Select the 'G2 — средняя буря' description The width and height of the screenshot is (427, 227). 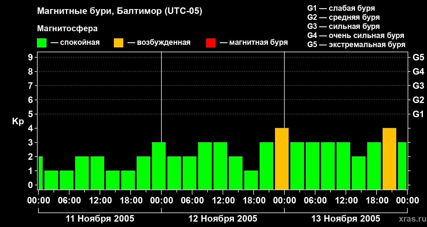pyautogui.click(x=343, y=17)
